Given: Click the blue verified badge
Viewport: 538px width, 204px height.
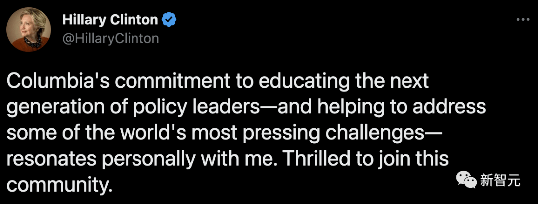Looking at the screenshot, I should pos(169,20).
